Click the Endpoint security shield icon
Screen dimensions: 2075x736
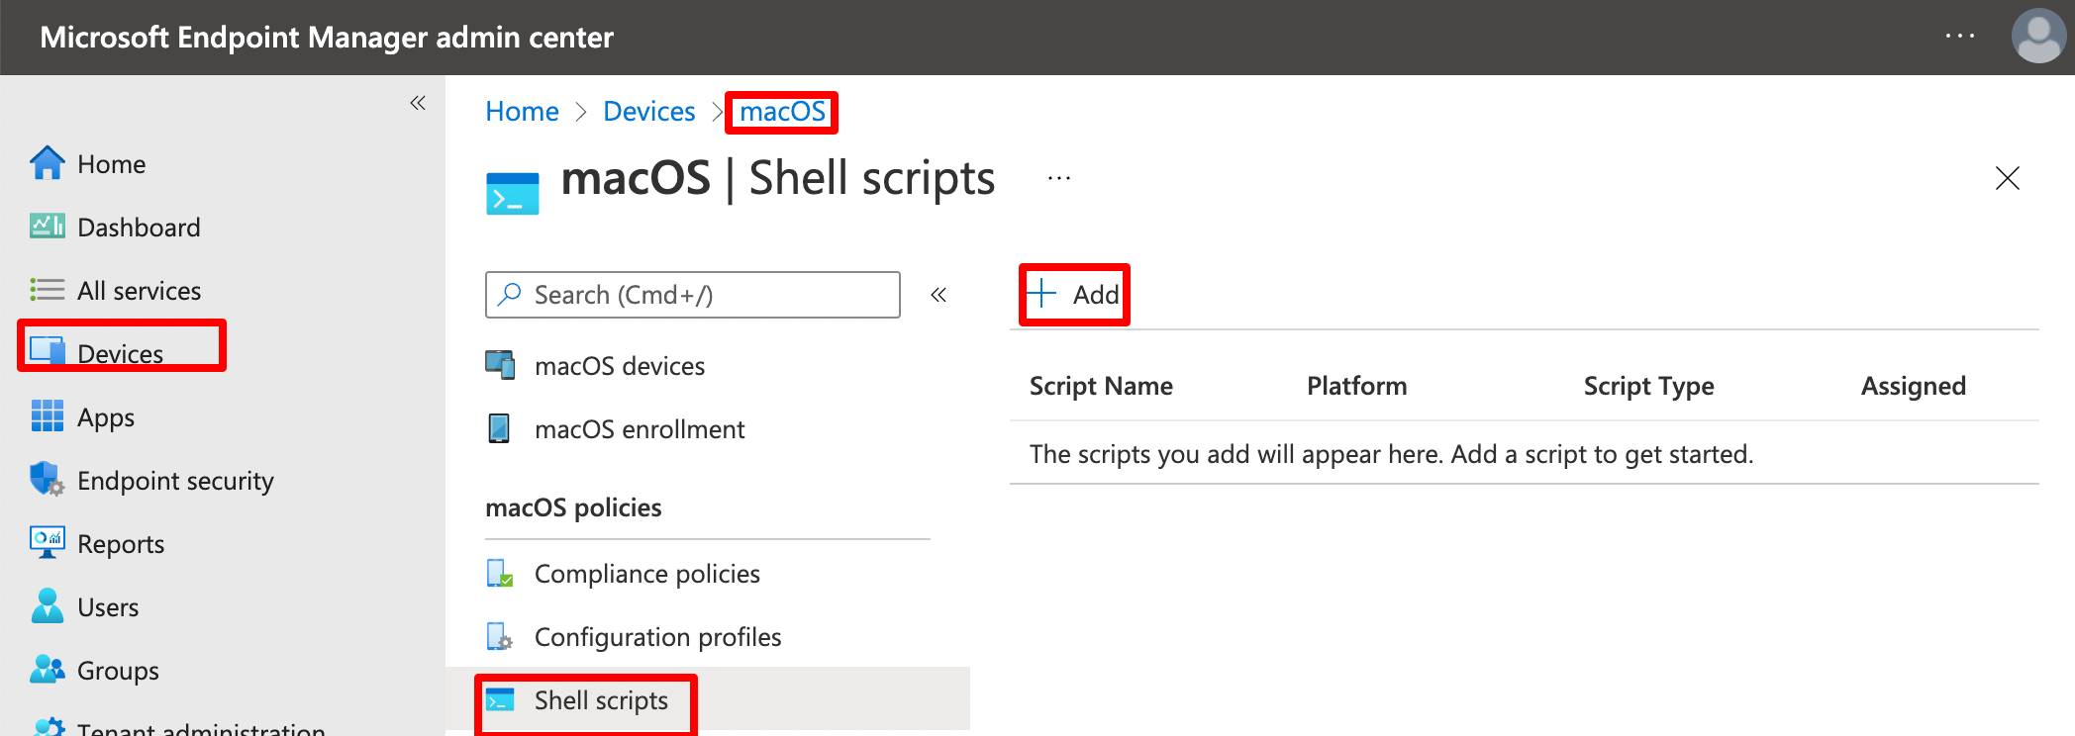pos(48,480)
